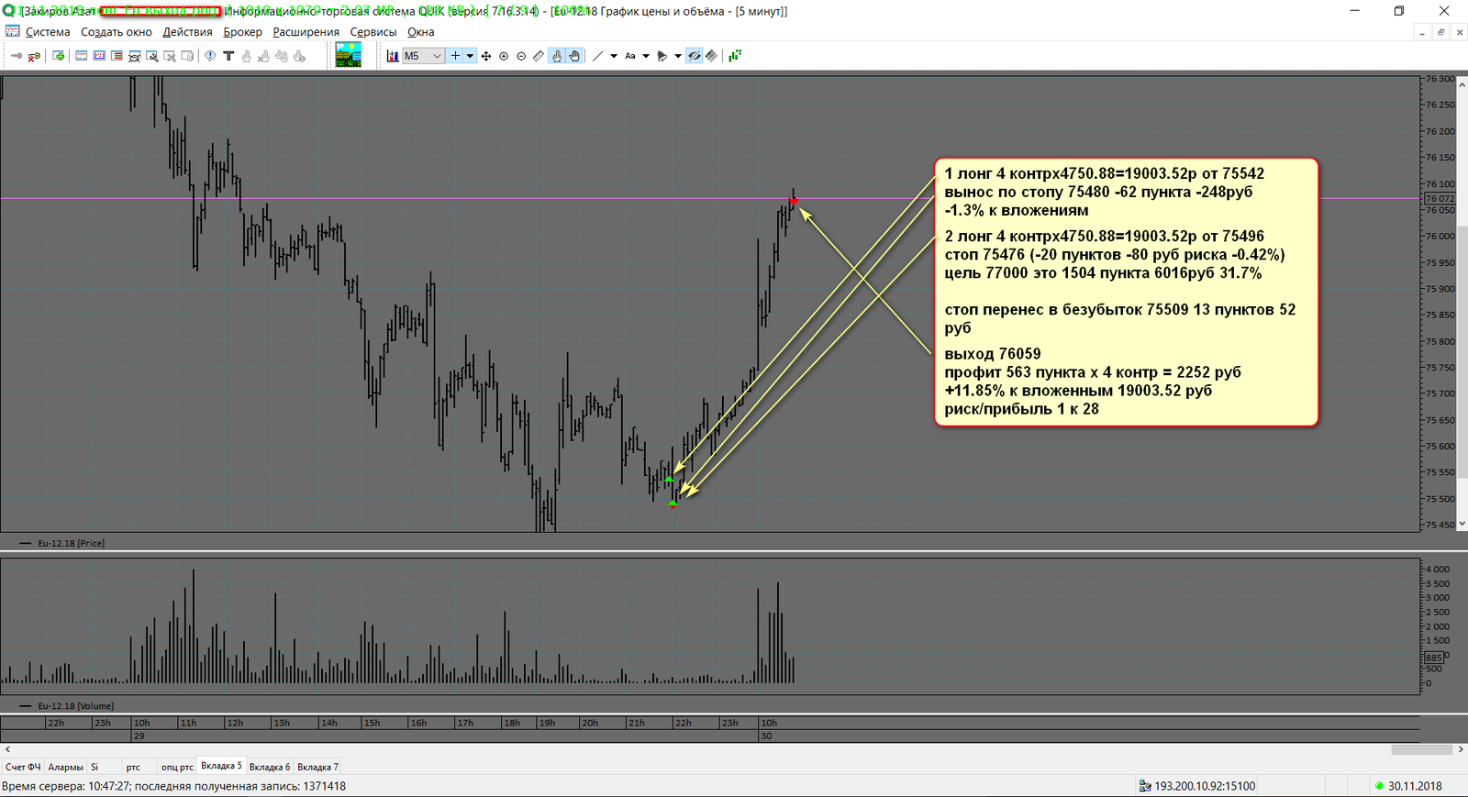Click the eraser delete drawings icon

coord(711,56)
